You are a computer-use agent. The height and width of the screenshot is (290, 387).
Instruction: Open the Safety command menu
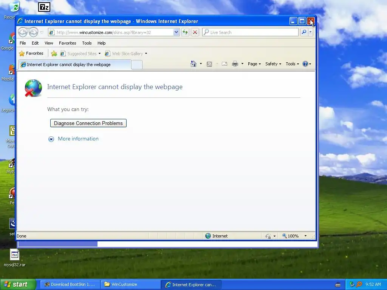point(273,64)
